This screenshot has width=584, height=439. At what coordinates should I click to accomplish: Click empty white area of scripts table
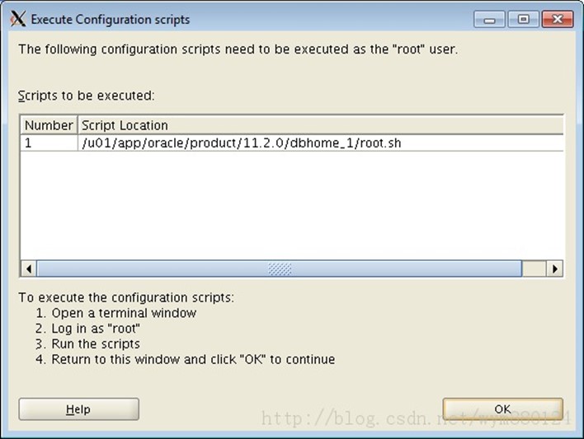[x=292, y=205]
